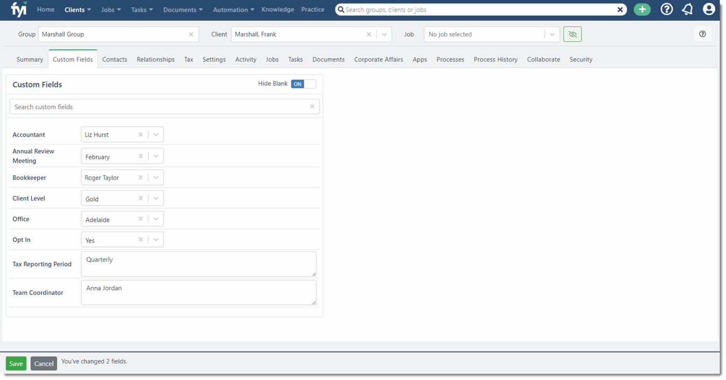Screen dimensions: 726x380
Task: Click the search magnifier in the top bar
Action: [x=341, y=9]
